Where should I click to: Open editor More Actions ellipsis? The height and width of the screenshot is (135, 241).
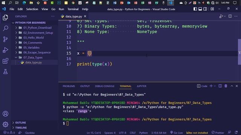pos(236,16)
